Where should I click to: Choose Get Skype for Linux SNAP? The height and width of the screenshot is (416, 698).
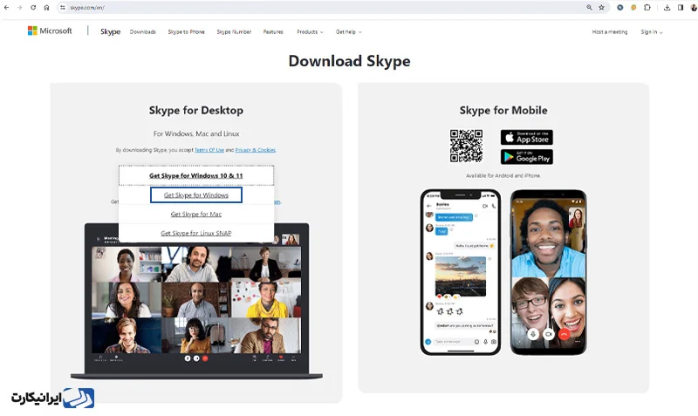click(196, 233)
